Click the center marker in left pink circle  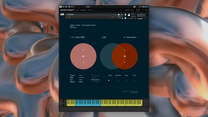click(x=83, y=56)
